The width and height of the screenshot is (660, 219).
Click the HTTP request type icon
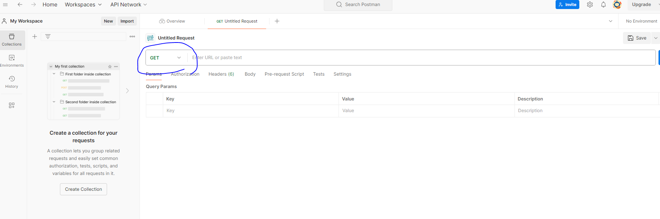[150, 38]
